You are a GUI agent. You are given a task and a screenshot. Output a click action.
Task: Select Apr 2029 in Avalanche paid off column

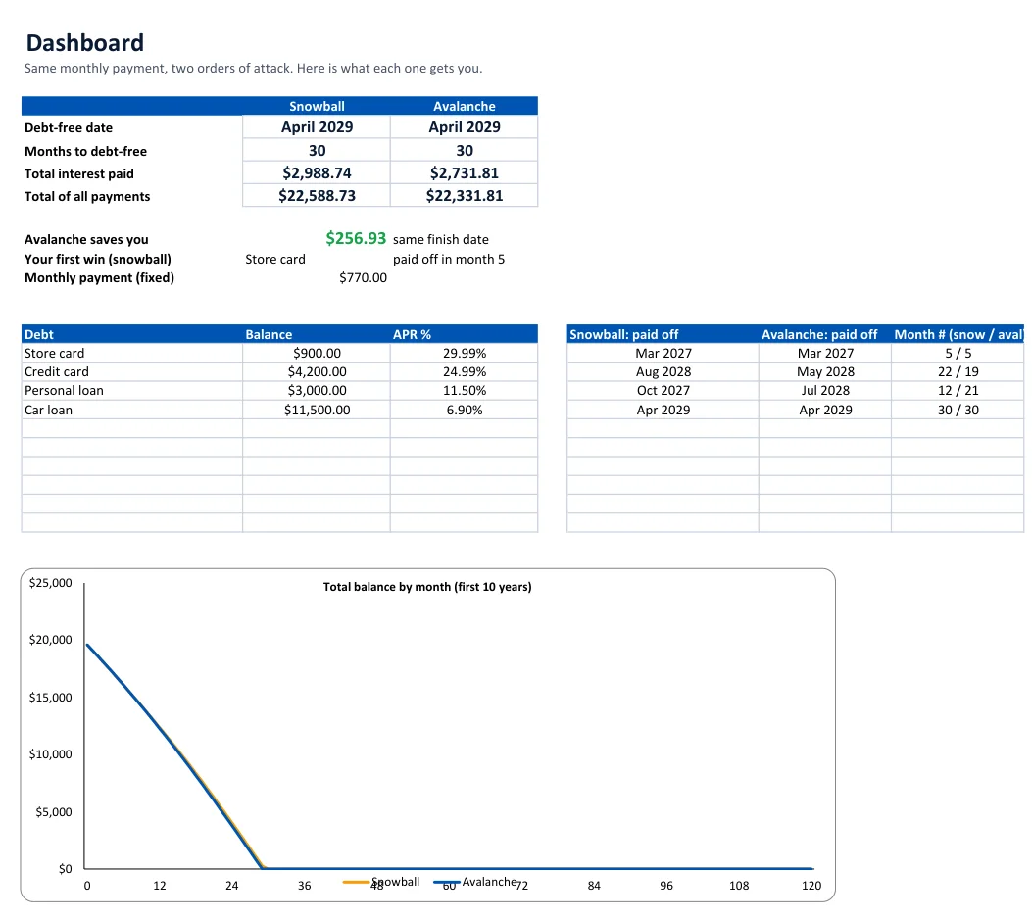coord(824,410)
